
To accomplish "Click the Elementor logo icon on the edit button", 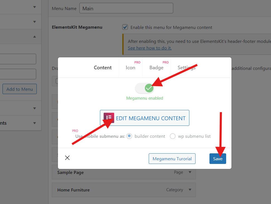I will tap(109, 118).
